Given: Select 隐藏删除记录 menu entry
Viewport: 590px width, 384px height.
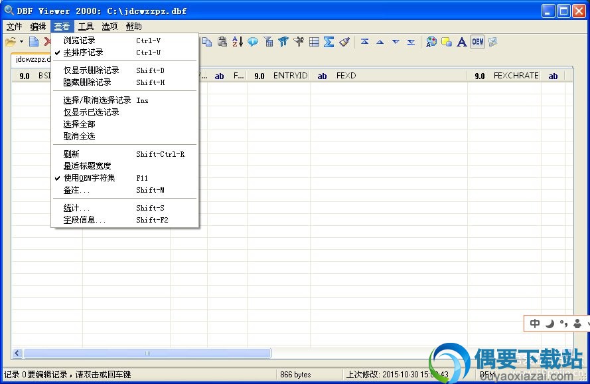Looking at the screenshot, I should click(x=125, y=82).
